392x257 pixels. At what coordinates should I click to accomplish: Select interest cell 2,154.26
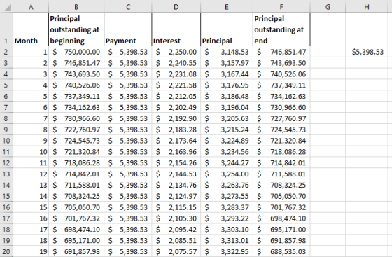point(176,162)
